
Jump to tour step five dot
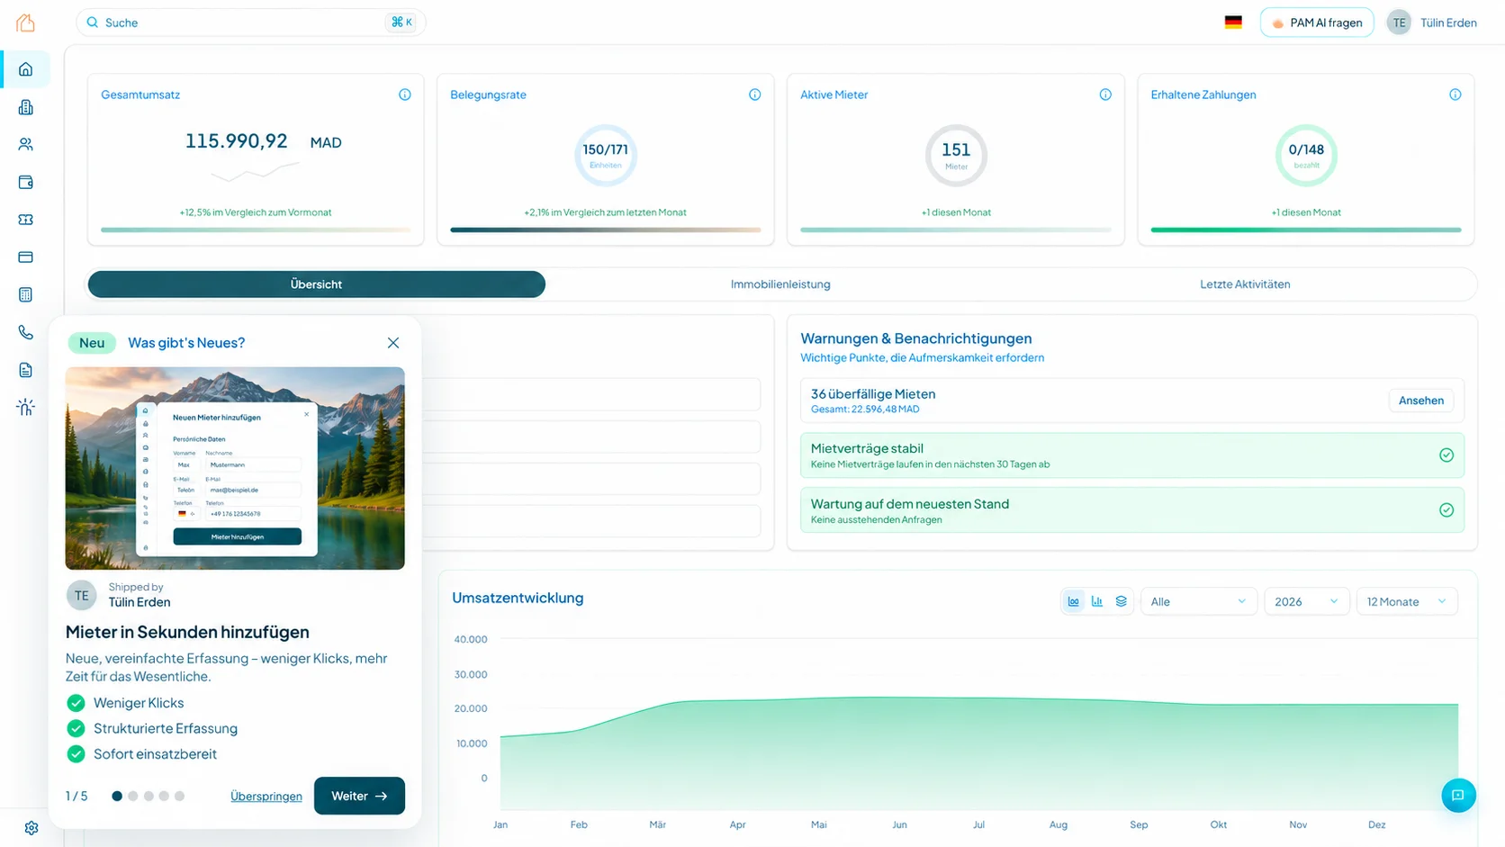(179, 796)
